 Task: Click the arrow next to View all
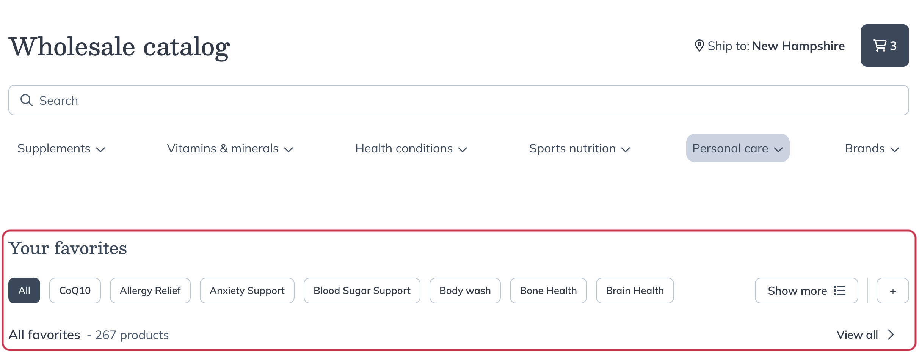[891, 335]
